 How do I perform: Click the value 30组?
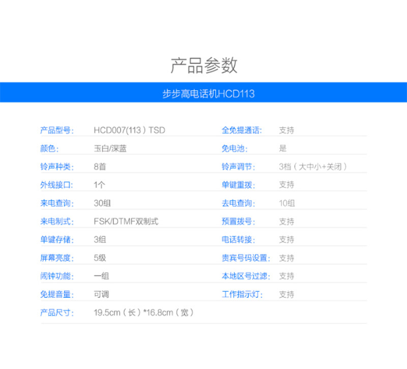(102, 203)
